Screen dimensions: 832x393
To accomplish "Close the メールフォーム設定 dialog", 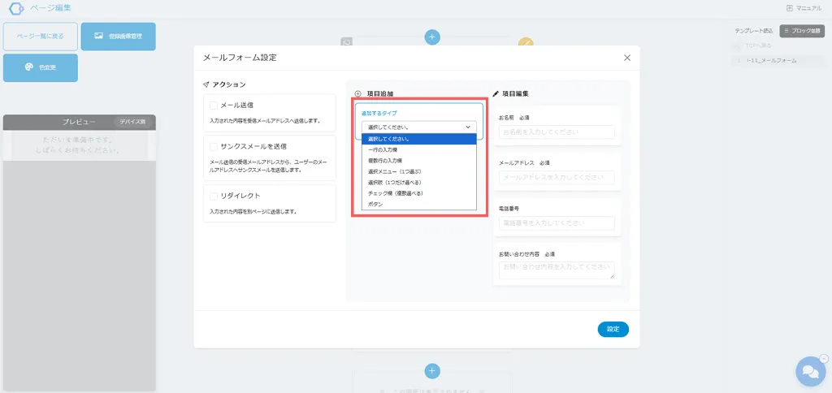I will pyautogui.click(x=626, y=58).
